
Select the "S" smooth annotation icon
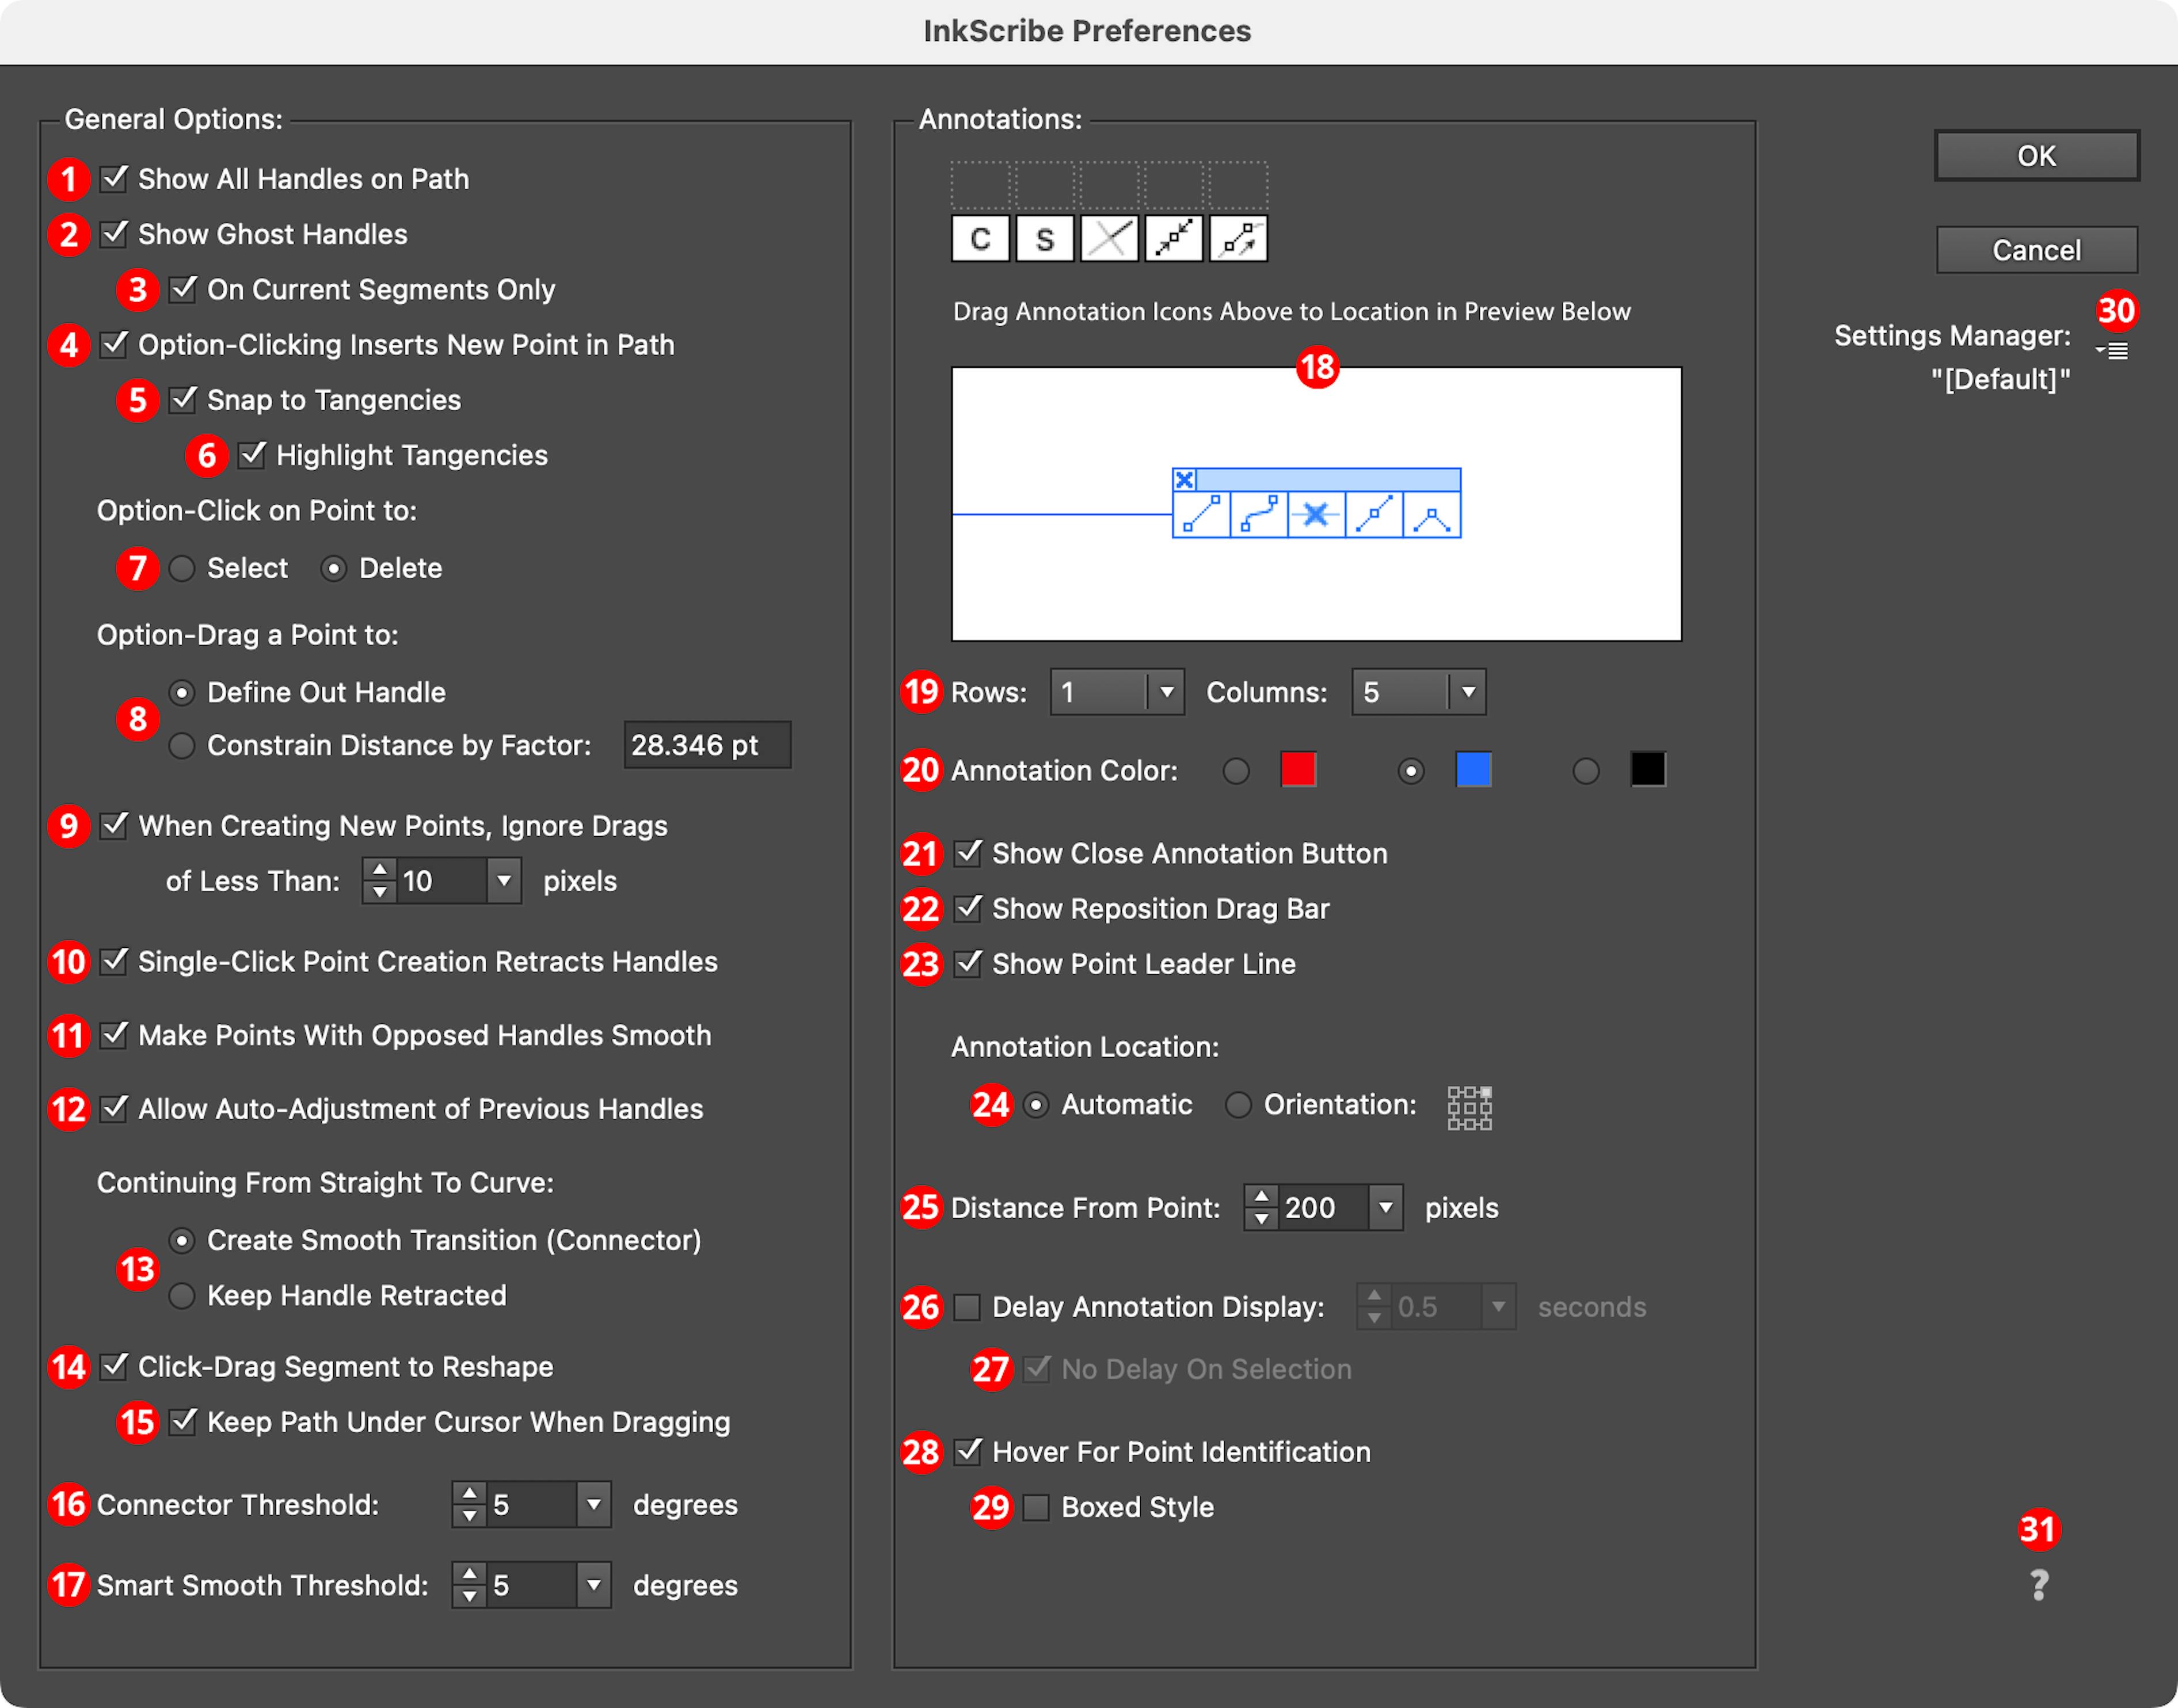click(1044, 238)
